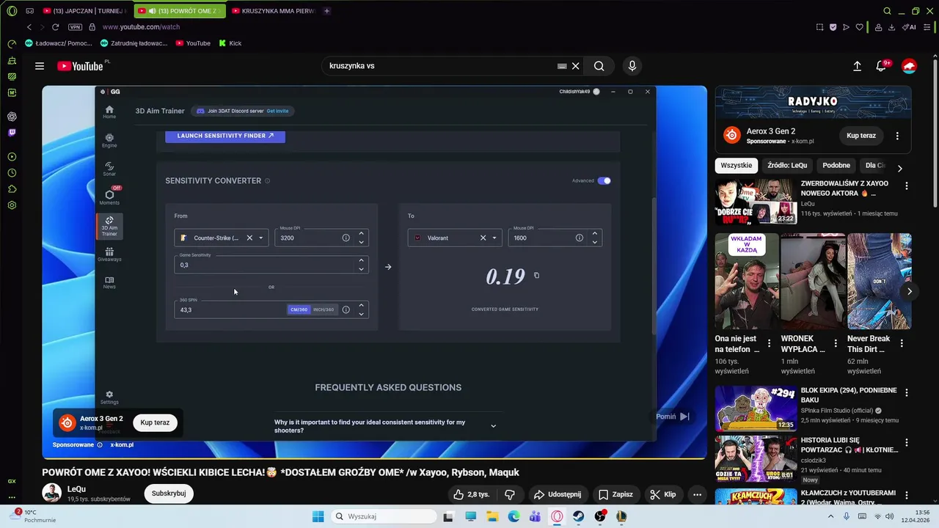The image size is (939, 528).
Task: Open a new browser tab
Action: click(x=326, y=11)
